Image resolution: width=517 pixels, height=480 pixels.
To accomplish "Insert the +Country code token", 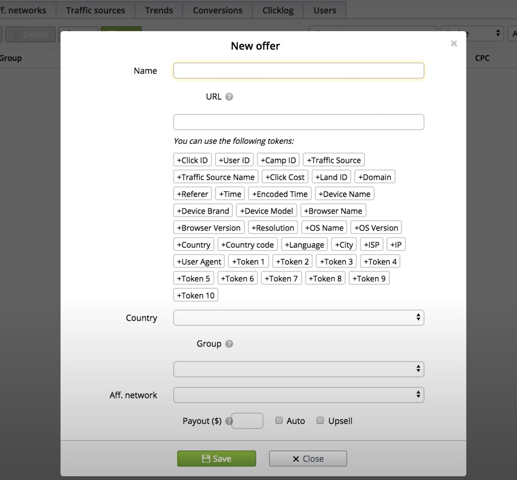I will [x=247, y=244].
